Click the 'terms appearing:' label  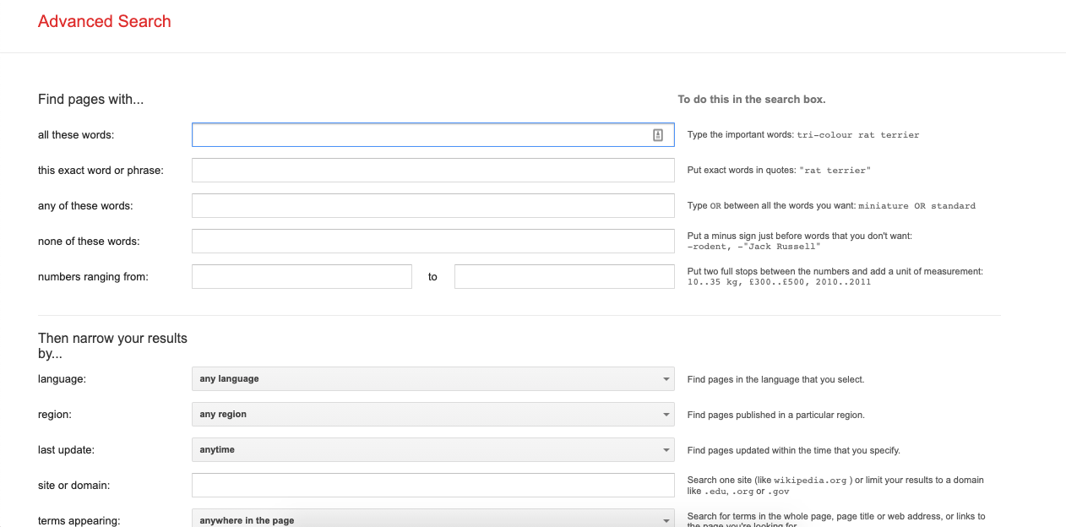coord(79,521)
